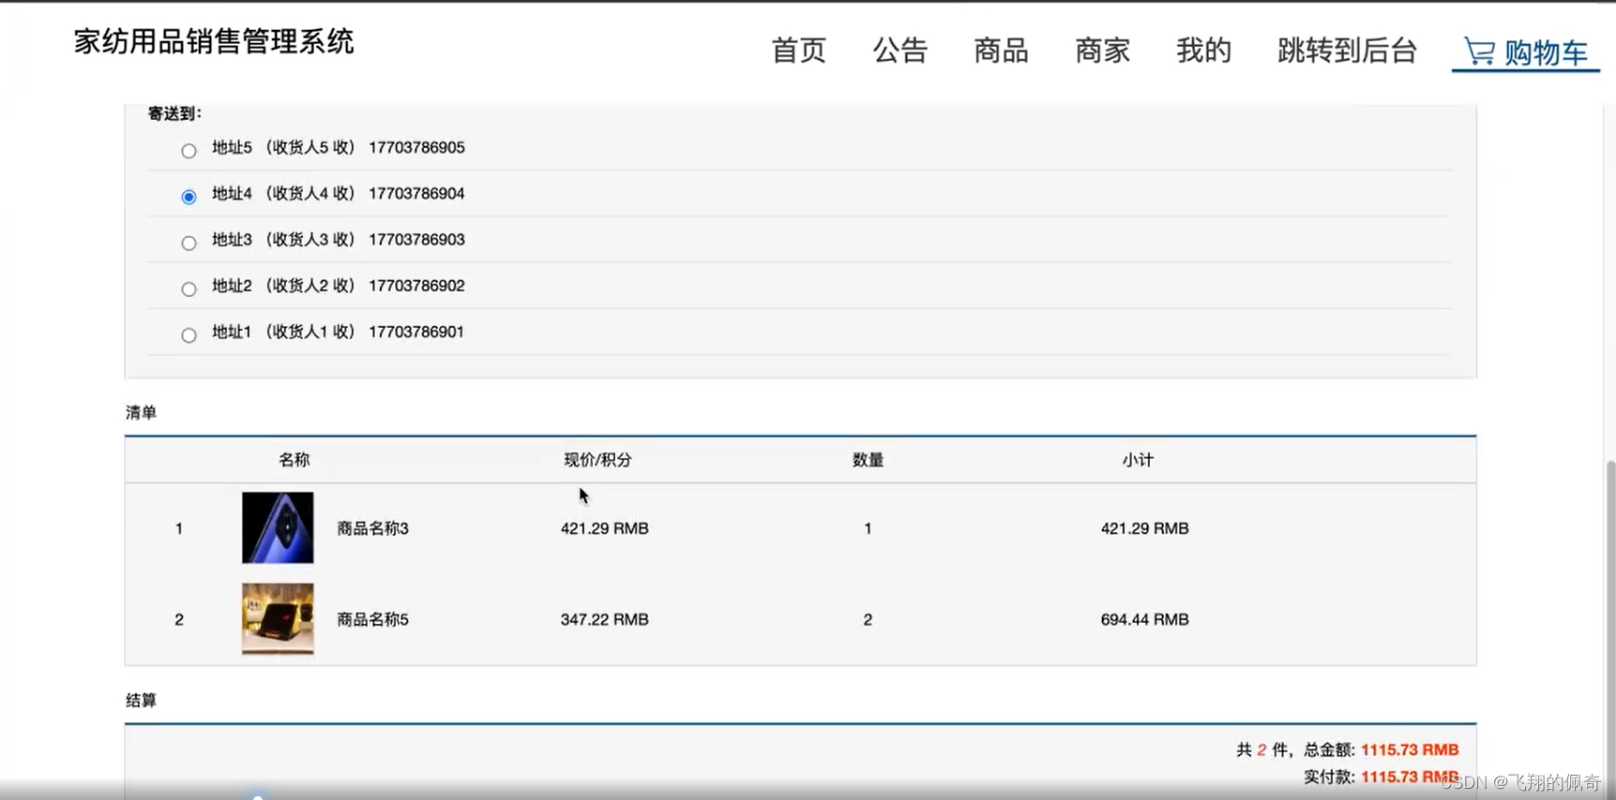1616x800 pixels.
Task: Click the 结算 section heading
Action: coord(141,700)
